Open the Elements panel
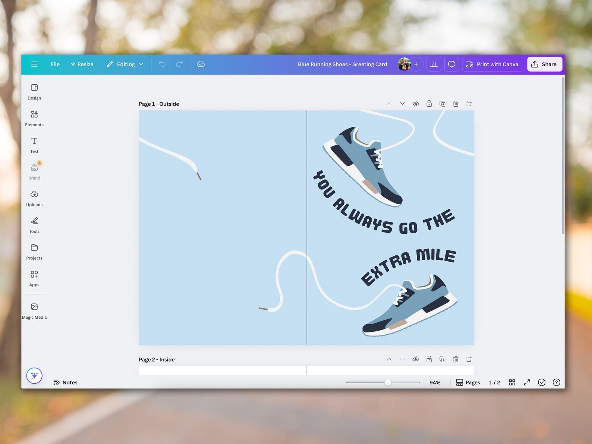This screenshot has height=444, width=592. point(34,119)
